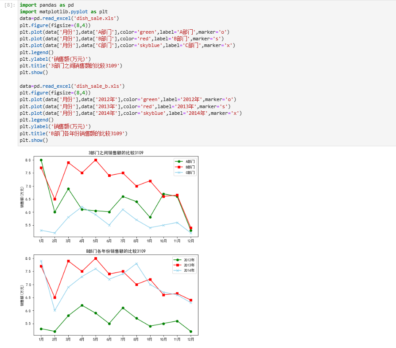Click the second plt.ylabel line
Viewport: 396px width, 348px height.
(55, 127)
